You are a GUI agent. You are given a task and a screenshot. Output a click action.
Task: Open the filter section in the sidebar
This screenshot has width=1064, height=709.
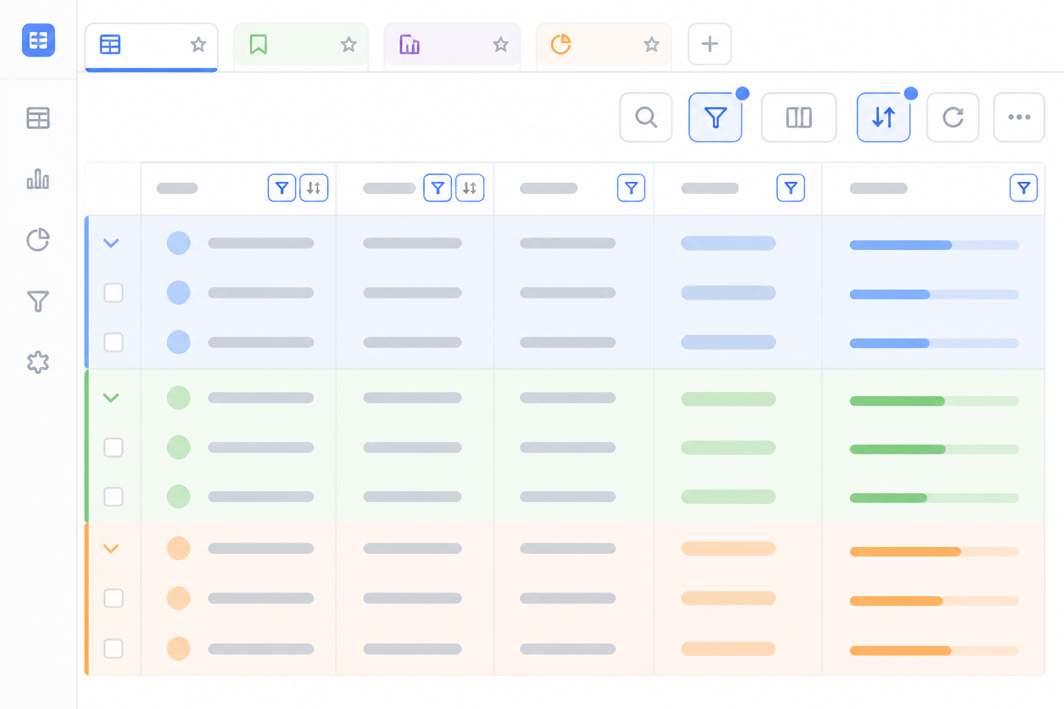[38, 300]
